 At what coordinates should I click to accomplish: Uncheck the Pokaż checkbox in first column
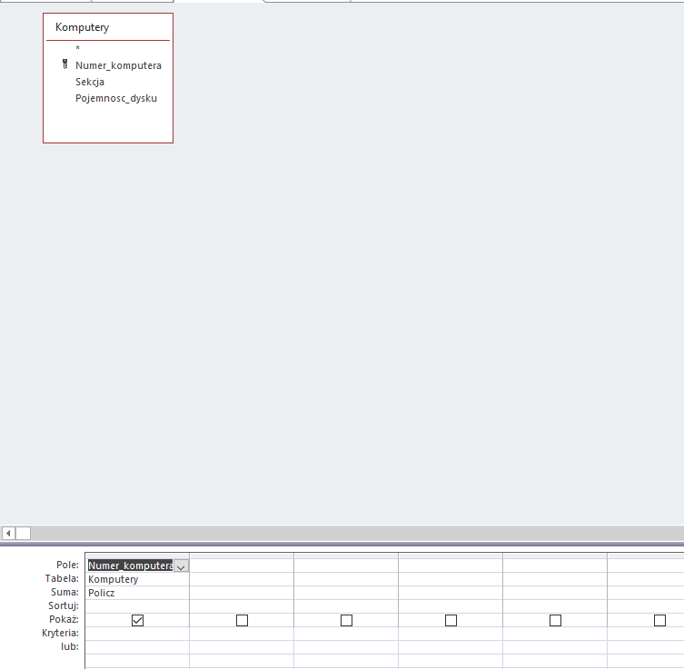coord(137,620)
